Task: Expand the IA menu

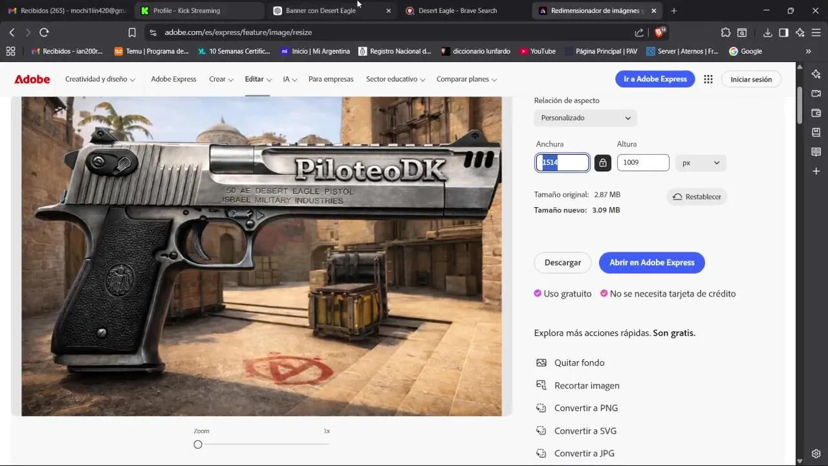Action: (290, 79)
